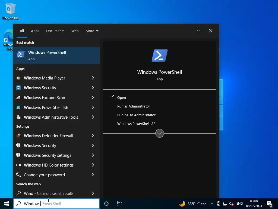Click the network tray icon
The width and height of the screenshot is (278, 209).
coord(225,204)
